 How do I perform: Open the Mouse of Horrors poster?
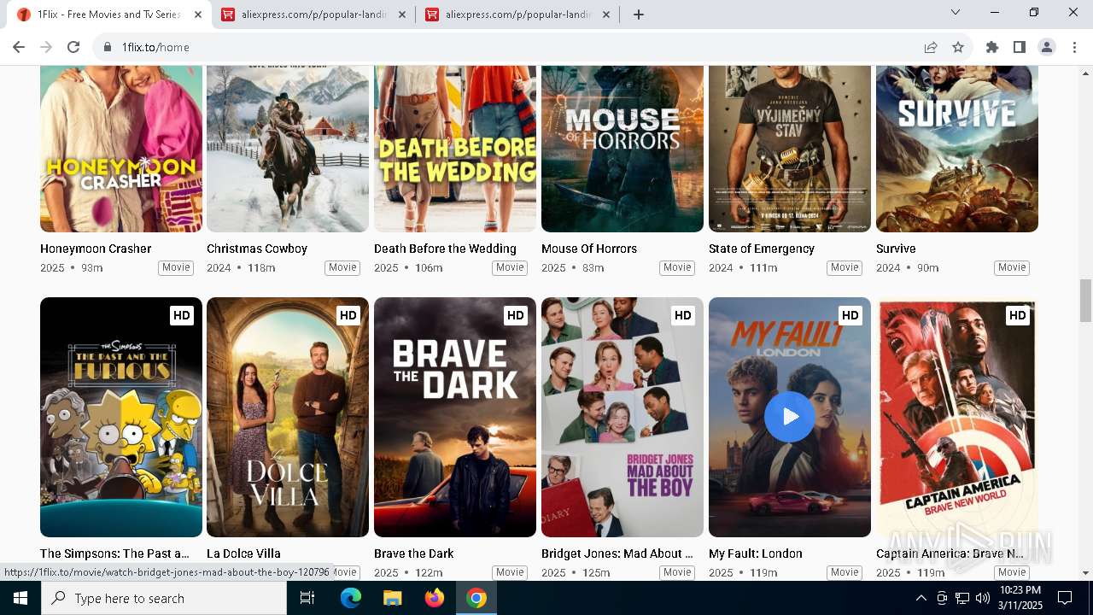pos(622,149)
